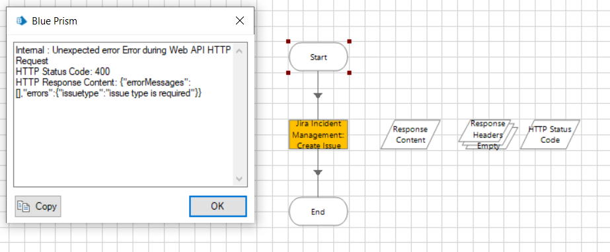Click the 'Blue Prism' dialog title text
Viewport: 610px width, 252px height.
pos(54,21)
